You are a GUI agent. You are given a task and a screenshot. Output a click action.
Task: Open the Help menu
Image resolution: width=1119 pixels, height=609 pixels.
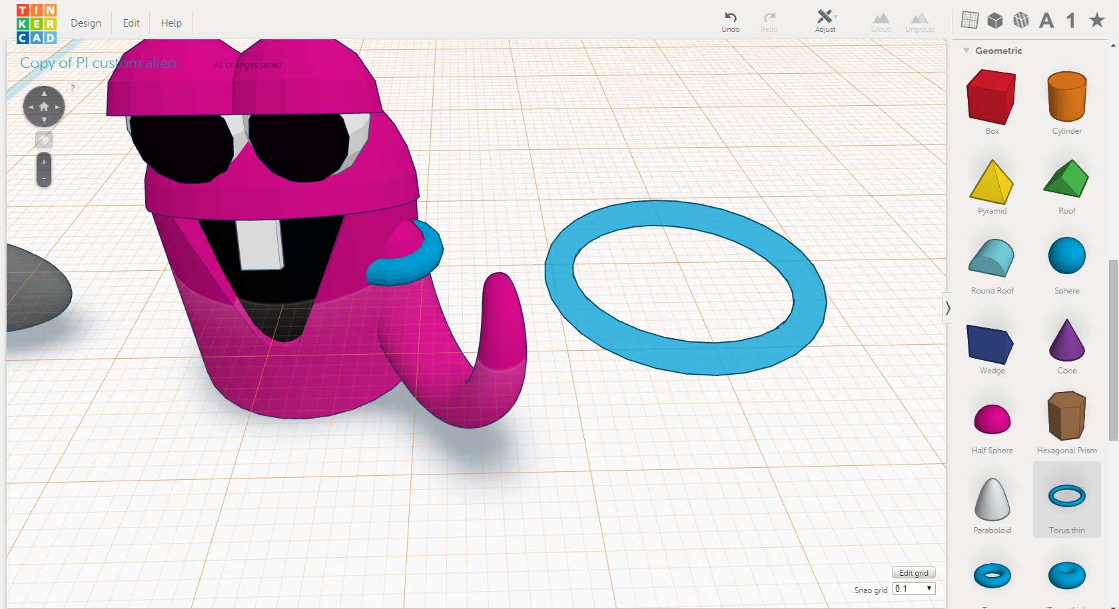click(x=171, y=23)
